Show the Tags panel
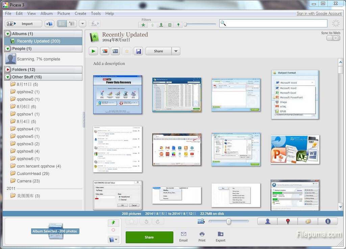The width and height of the screenshot is (346, 249). pos(307,221)
